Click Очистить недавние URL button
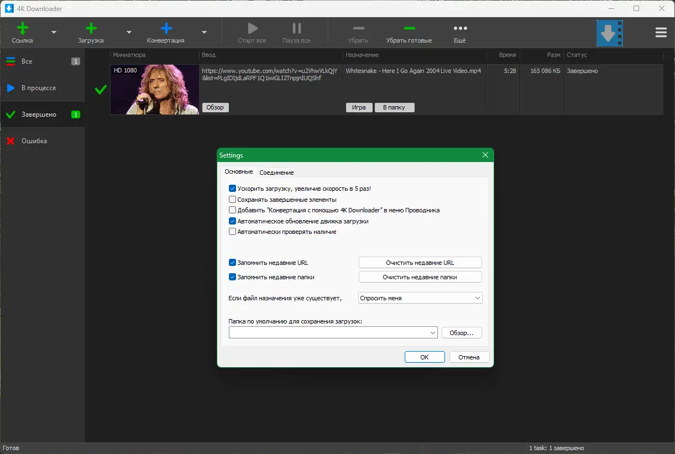 [420, 263]
